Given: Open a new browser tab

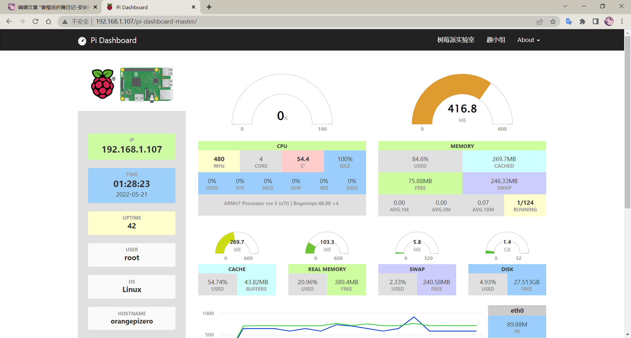Looking at the screenshot, I should click(x=209, y=7).
